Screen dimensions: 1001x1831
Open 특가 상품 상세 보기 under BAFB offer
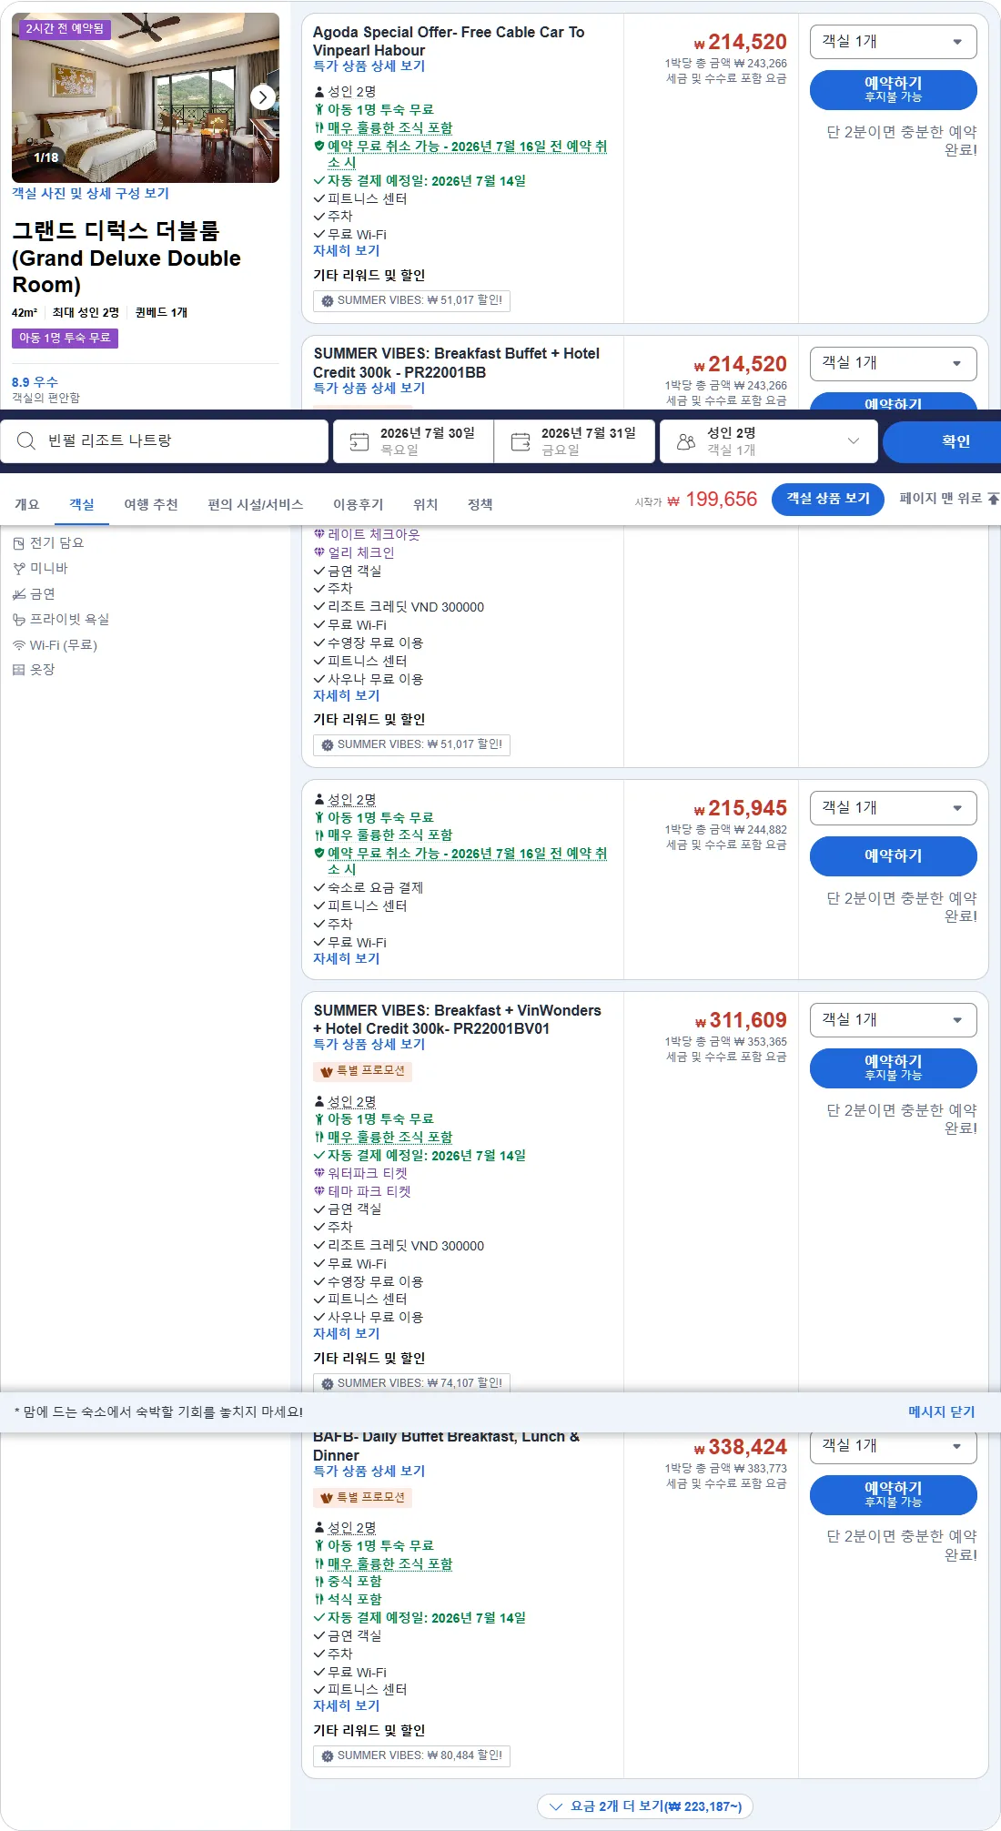coord(369,1471)
